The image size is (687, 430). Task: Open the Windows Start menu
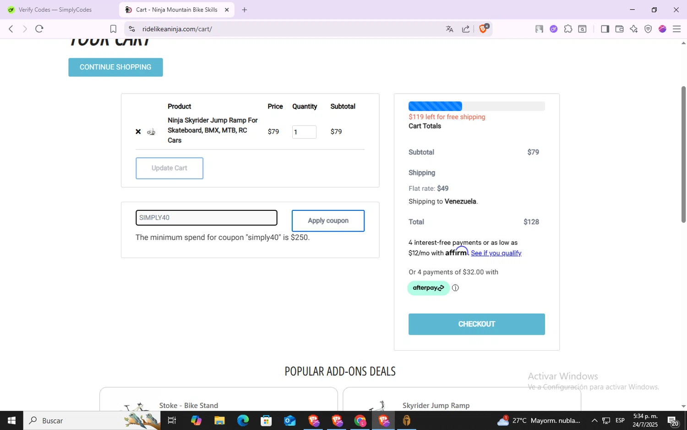[11, 420]
